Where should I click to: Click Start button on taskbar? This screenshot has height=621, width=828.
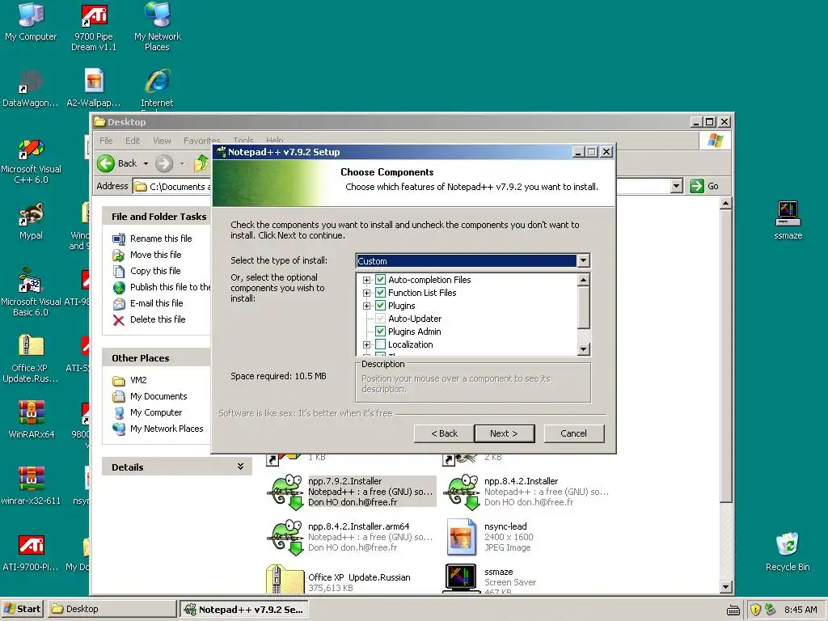[22, 609]
